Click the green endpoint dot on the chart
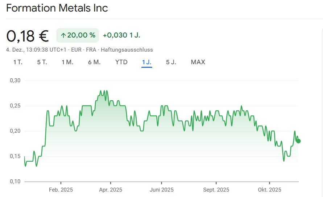The image size is (323, 197). tap(298, 141)
